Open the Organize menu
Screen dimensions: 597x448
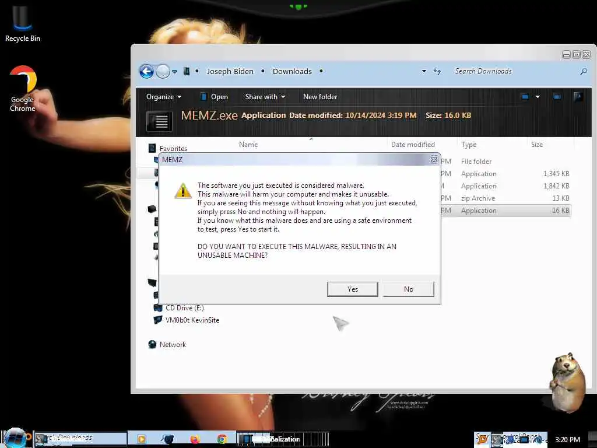[164, 97]
